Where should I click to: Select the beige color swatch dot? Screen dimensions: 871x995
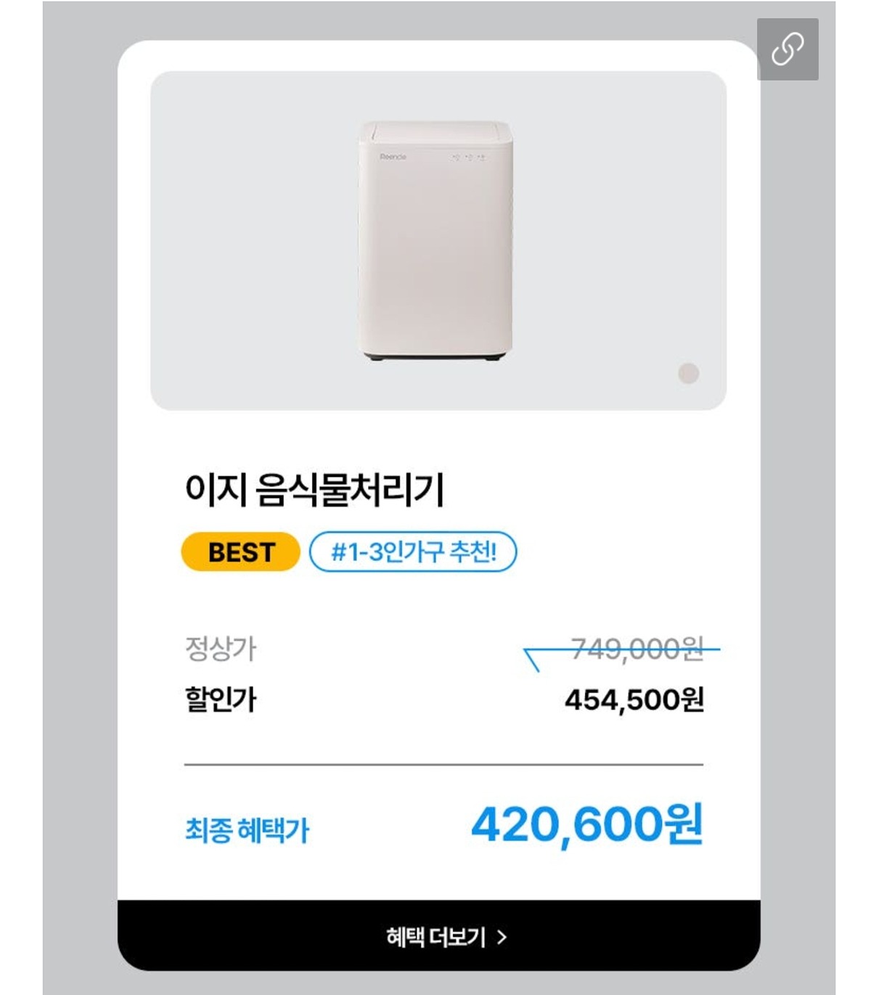[688, 373]
